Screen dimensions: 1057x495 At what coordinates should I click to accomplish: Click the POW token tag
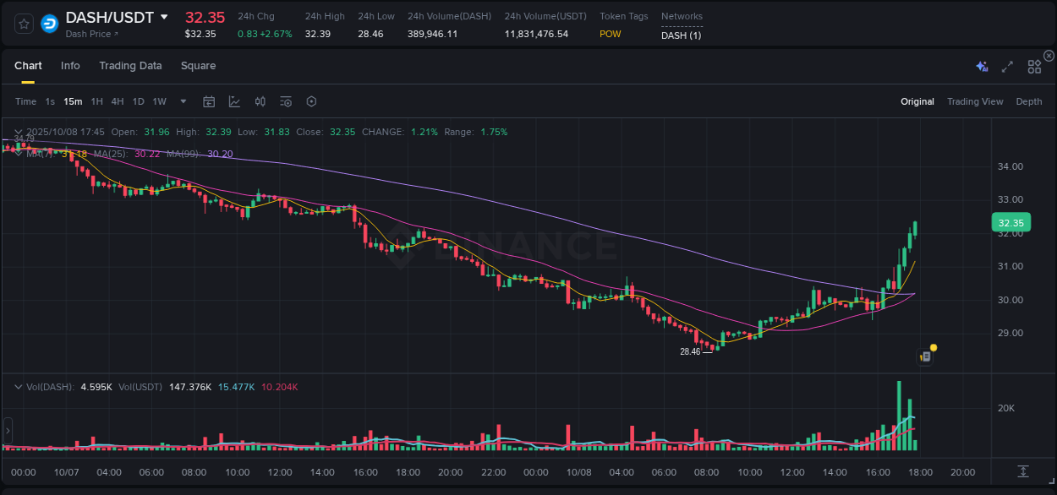click(x=611, y=34)
